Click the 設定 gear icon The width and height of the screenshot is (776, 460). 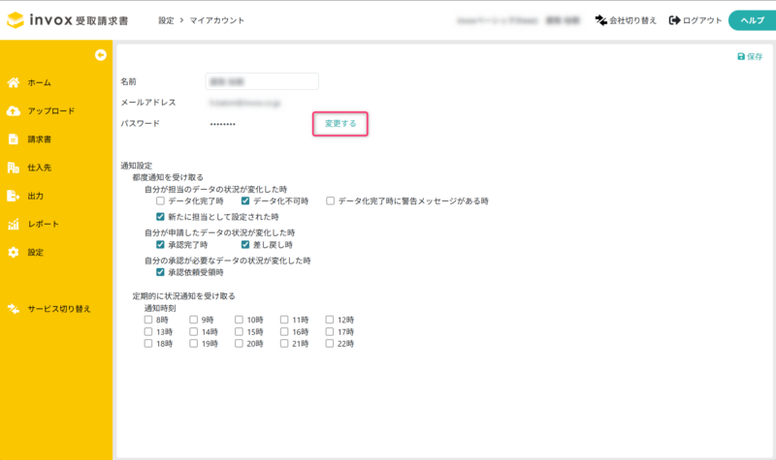click(x=14, y=252)
